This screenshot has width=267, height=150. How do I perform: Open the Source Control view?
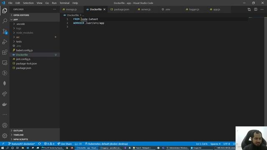point(5,32)
